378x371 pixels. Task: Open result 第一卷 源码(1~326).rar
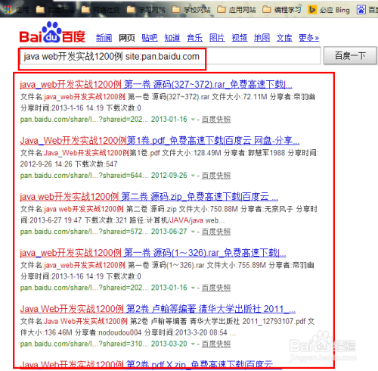coord(153,253)
